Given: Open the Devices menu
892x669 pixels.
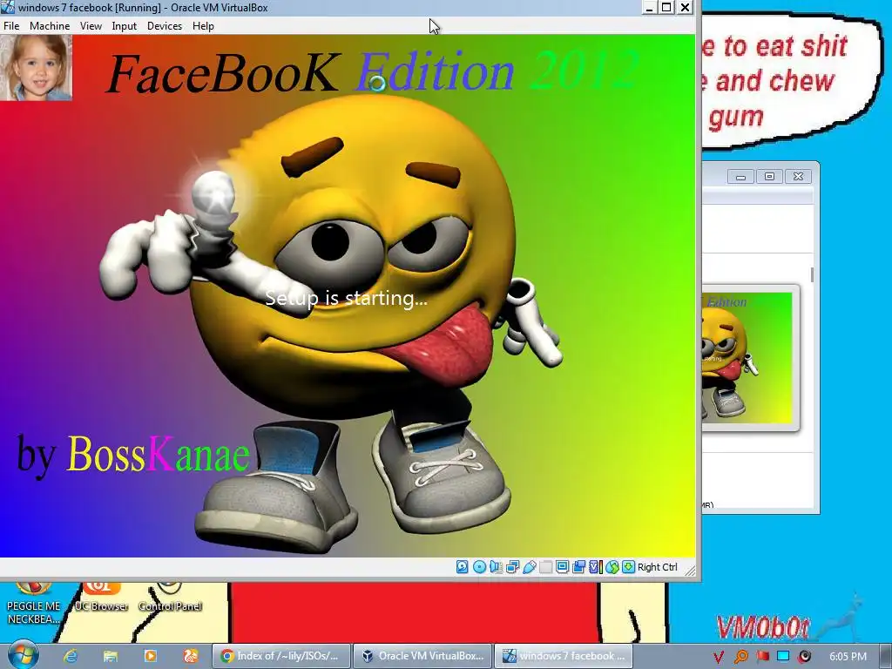Looking at the screenshot, I should [x=165, y=25].
